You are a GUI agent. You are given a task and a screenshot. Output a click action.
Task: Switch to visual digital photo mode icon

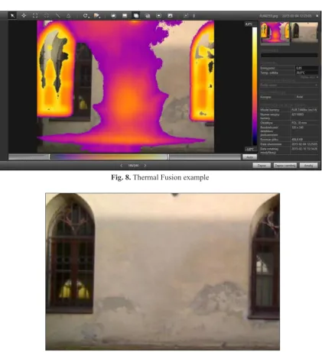125,16
